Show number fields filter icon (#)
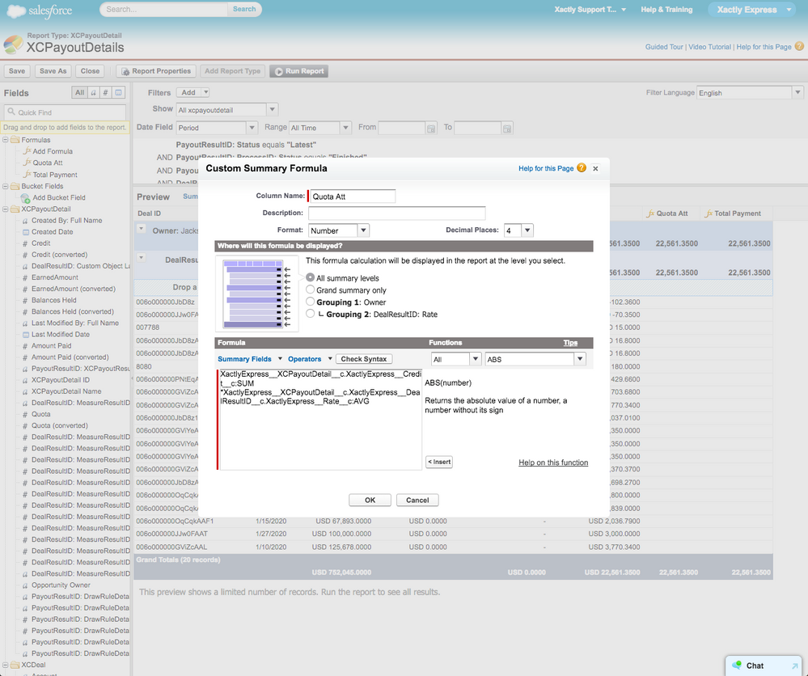808x676 pixels. pyautogui.click(x=106, y=93)
